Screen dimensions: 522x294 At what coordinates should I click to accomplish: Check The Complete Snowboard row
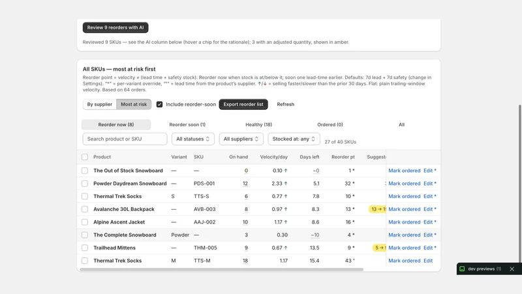(85, 235)
